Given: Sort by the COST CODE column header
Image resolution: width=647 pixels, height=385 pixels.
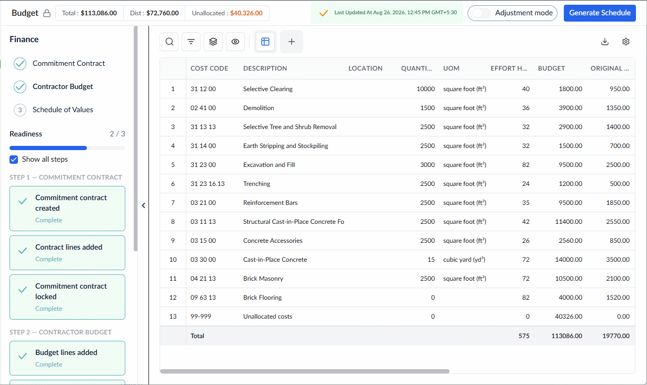Looking at the screenshot, I should coord(210,68).
